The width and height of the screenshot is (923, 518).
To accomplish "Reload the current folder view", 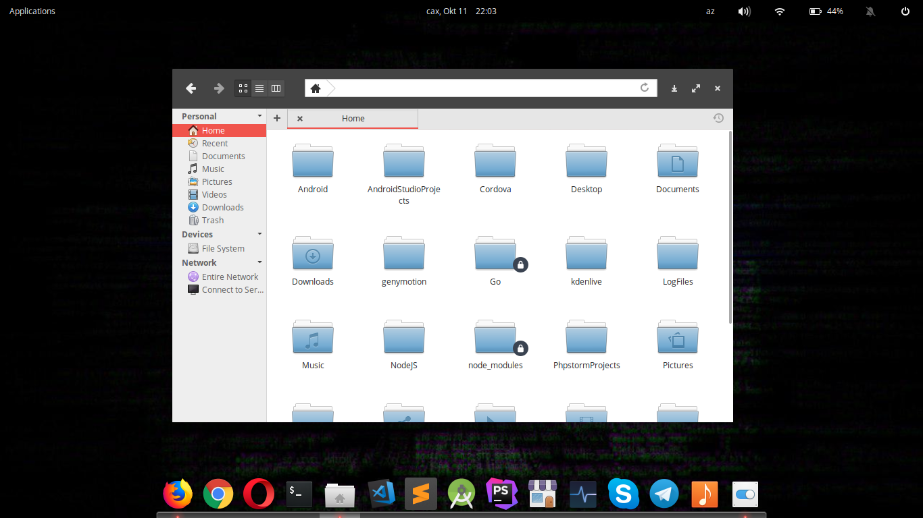I will pos(645,88).
